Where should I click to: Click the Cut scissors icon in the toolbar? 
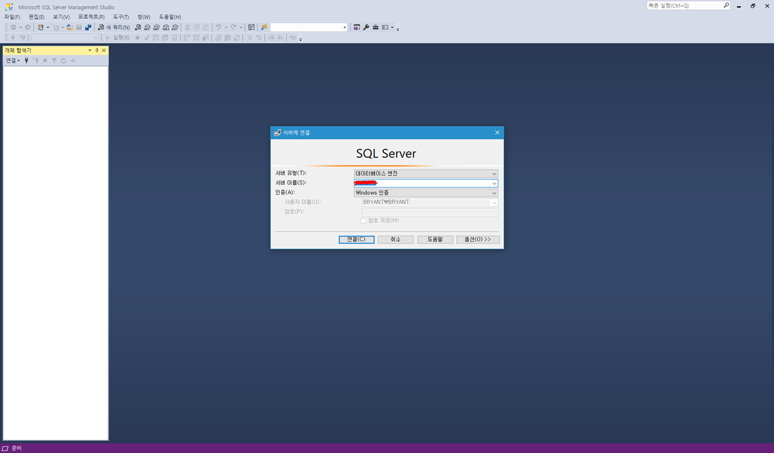tap(187, 28)
